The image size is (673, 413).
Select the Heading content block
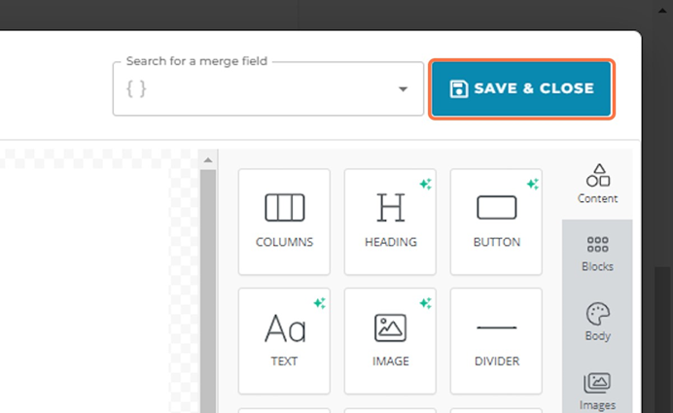(390, 222)
